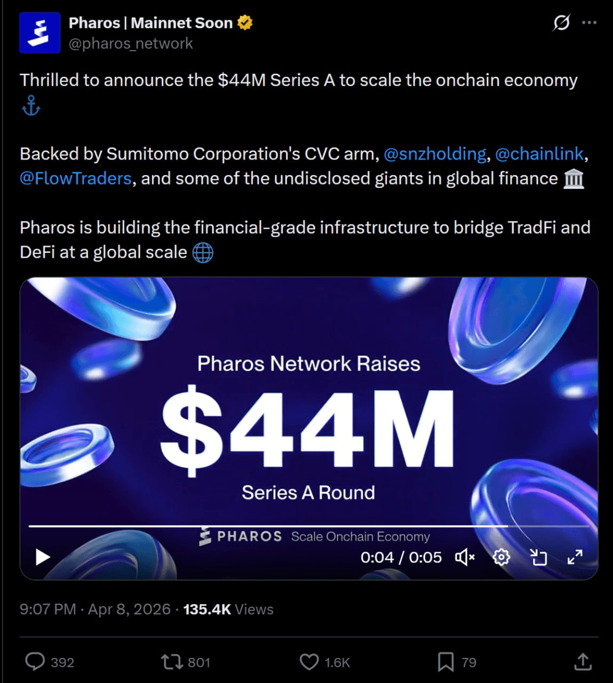Open the @chainlink mention link
Screen dimensions: 613x683
[539, 154]
